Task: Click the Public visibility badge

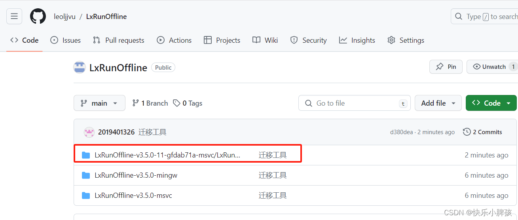Action: (163, 68)
